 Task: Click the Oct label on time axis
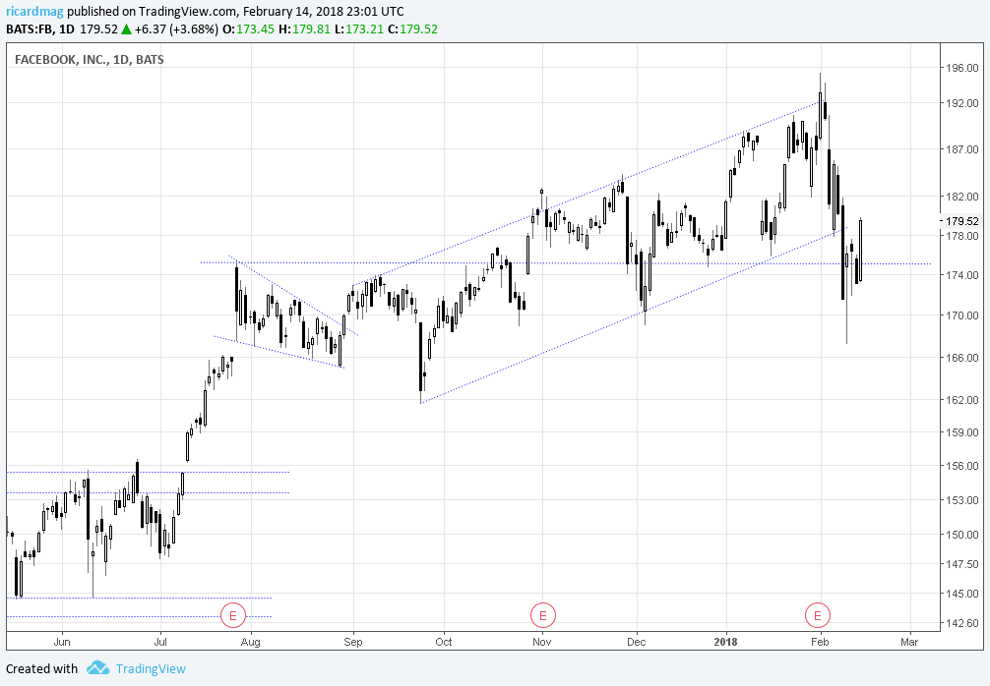(444, 642)
